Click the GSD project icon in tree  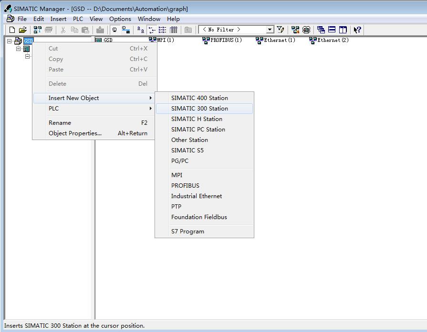pos(18,41)
